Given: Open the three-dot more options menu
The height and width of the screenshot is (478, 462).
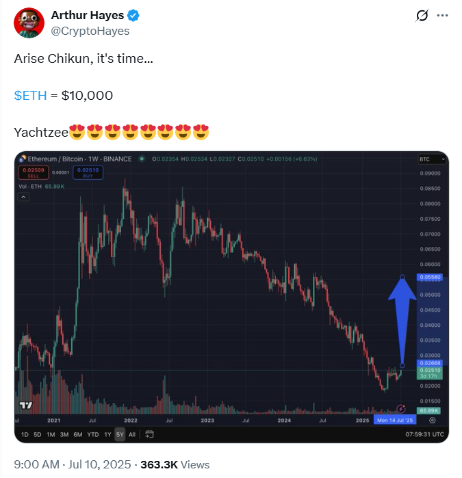Looking at the screenshot, I should click(x=442, y=15).
